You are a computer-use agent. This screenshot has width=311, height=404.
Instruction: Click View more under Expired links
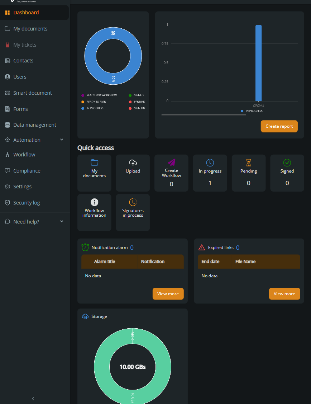284,294
